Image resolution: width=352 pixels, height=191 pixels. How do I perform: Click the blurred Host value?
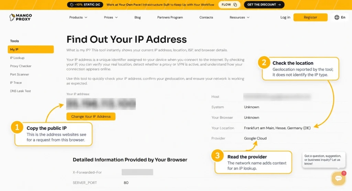(x=277, y=97)
